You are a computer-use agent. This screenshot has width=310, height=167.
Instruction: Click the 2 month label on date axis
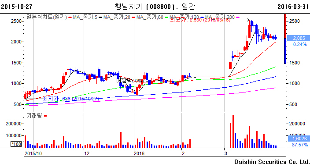[x=183, y=153]
